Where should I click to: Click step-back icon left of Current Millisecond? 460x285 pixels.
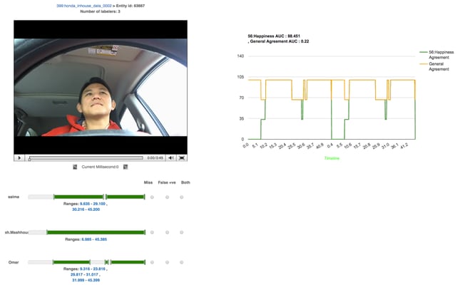[75, 167]
